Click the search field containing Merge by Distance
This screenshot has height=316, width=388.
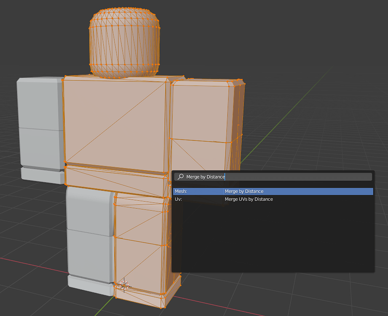pyautogui.click(x=273, y=177)
